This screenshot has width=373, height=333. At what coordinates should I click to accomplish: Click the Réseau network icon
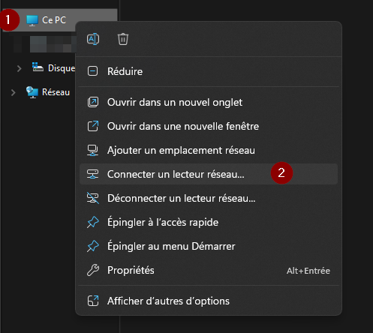click(32, 92)
